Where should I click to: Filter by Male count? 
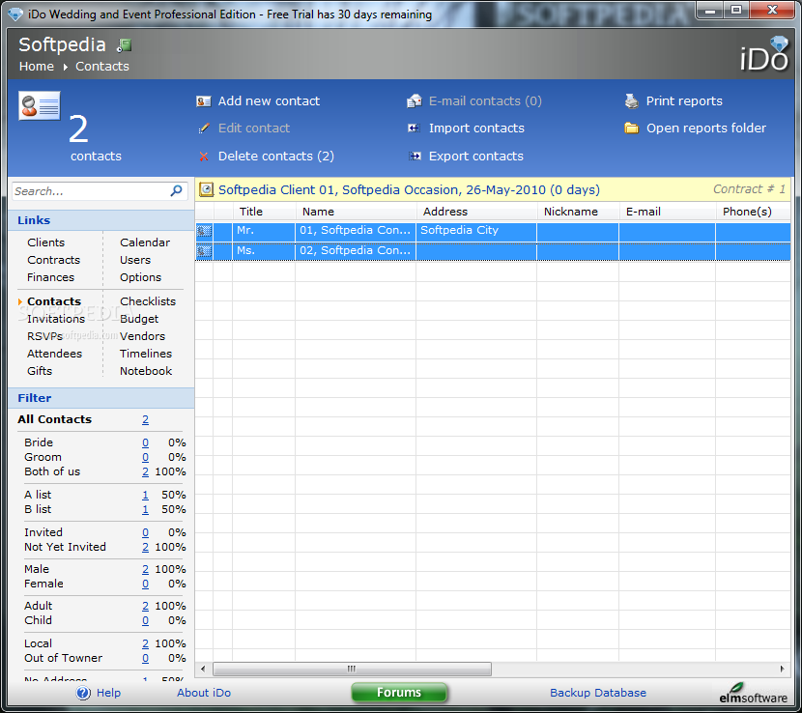[x=145, y=569]
